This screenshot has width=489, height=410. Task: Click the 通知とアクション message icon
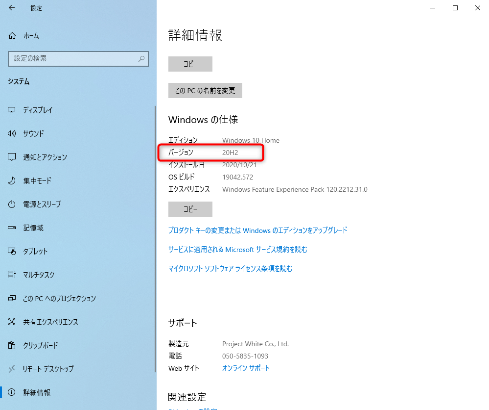tap(12, 157)
